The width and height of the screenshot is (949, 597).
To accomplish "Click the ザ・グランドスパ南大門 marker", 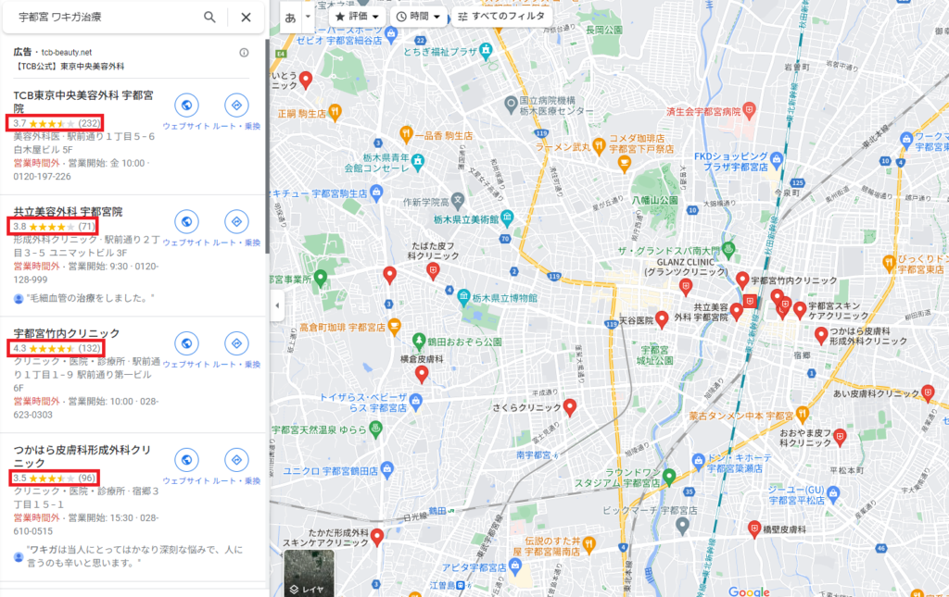I will click(x=729, y=248).
